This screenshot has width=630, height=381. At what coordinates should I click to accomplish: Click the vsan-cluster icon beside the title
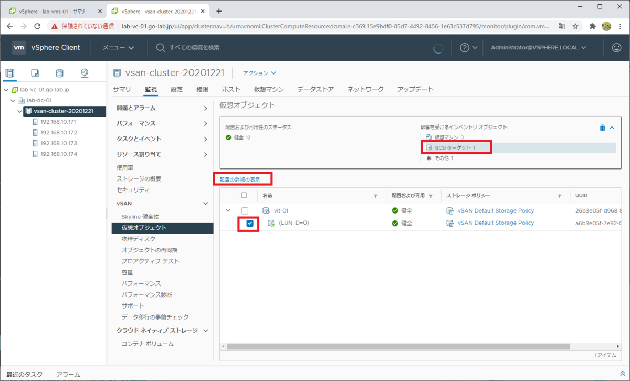(x=118, y=73)
